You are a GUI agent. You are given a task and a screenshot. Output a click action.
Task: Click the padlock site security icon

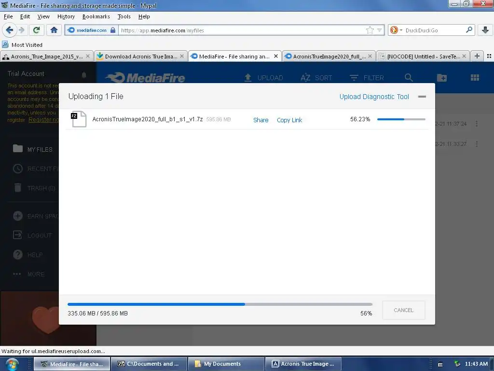pos(113,30)
